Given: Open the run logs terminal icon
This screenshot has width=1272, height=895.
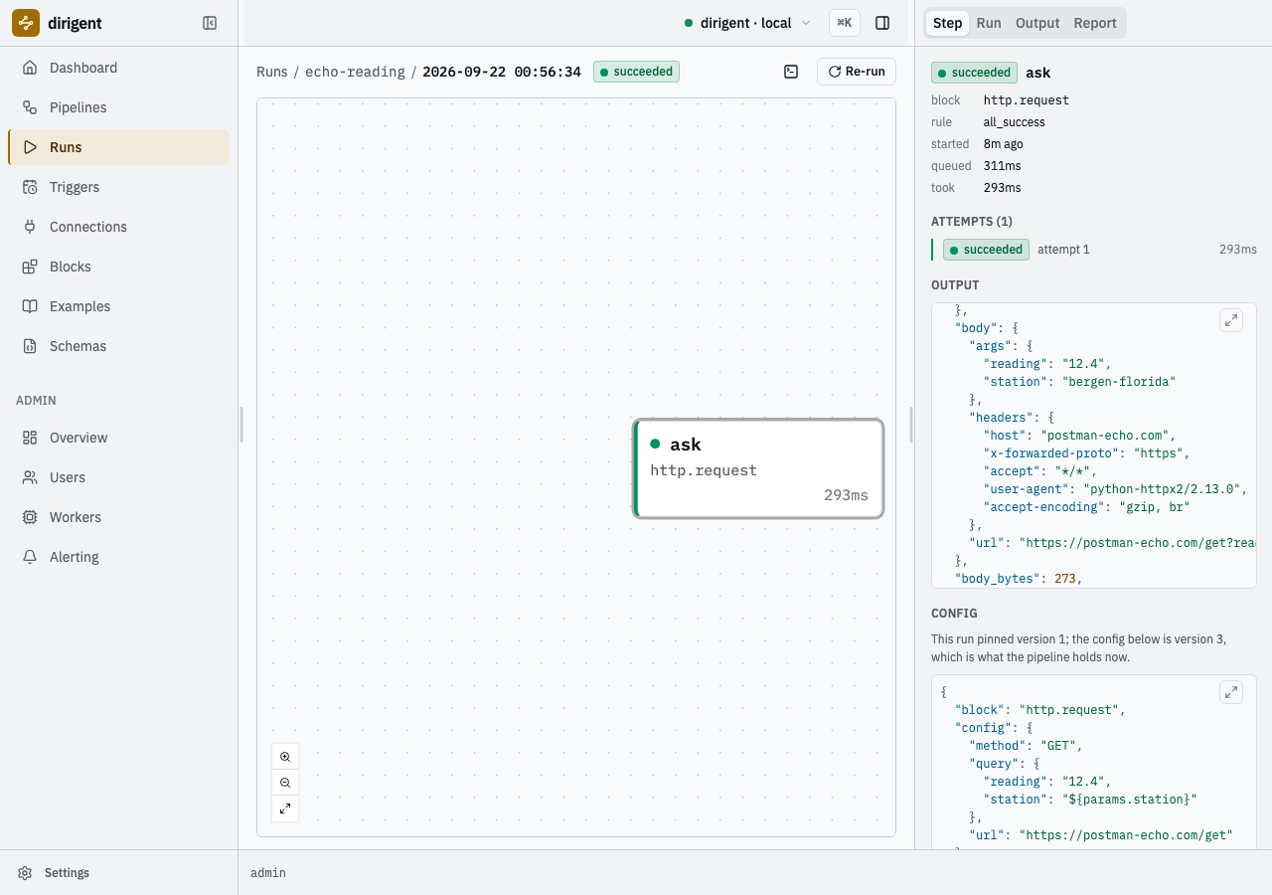Looking at the screenshot, I should click(x=791, y=72).
